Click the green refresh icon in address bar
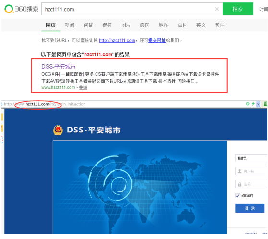 pyautogui.click(x=248, y=104)
